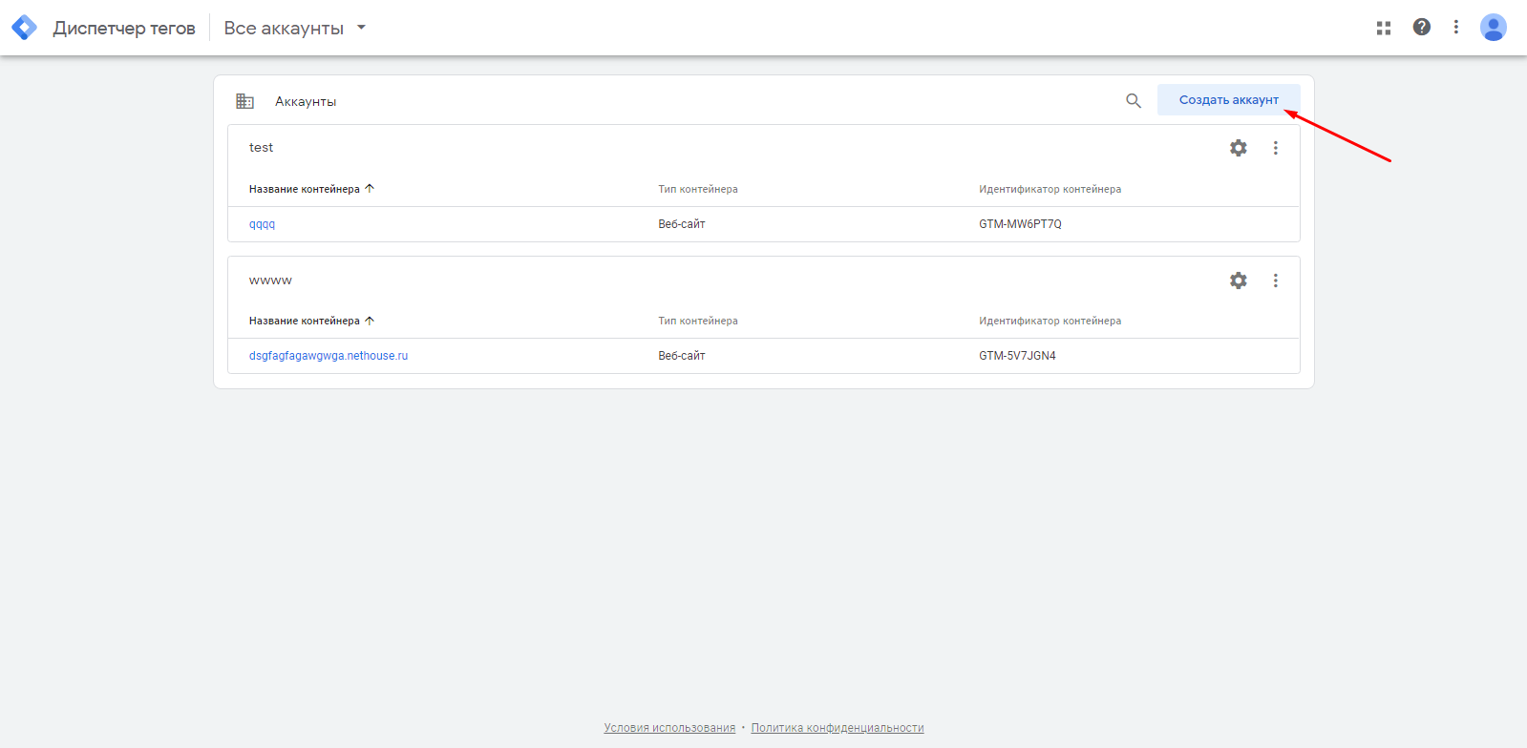Open the header three-dot options menu
1527x748 pixels.
click(x=1455, y=28)
